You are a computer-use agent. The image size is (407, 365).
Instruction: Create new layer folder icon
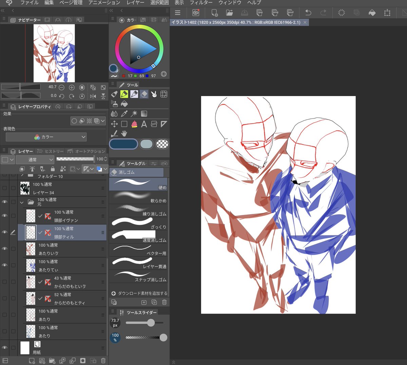pyautogui.click(x=52, y=361)
